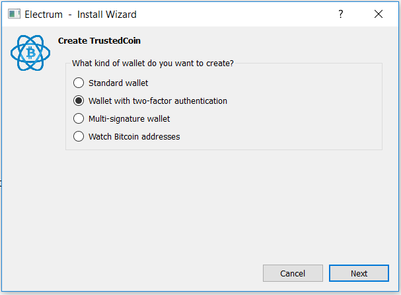Pick the Watch Bitcoin addresses radio button
Screen dimensions: 401x295
click(79, 136)
